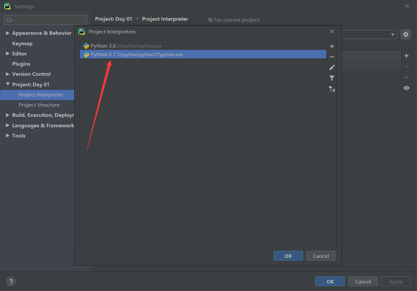
Task: Add a new interpreter with plus icon in Project Interpreters dialog
Action: click(332, 46)
